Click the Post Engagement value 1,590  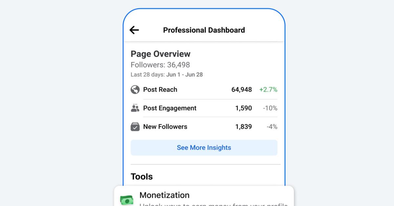244,108
